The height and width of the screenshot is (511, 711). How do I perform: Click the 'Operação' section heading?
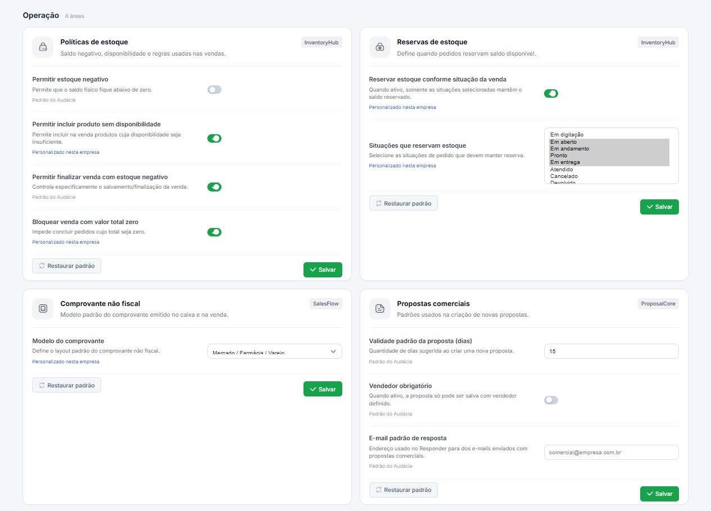coord(41,15)
